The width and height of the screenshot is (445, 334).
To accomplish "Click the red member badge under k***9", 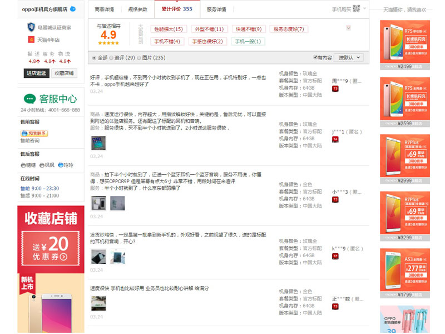I will (x=335, y=257).
